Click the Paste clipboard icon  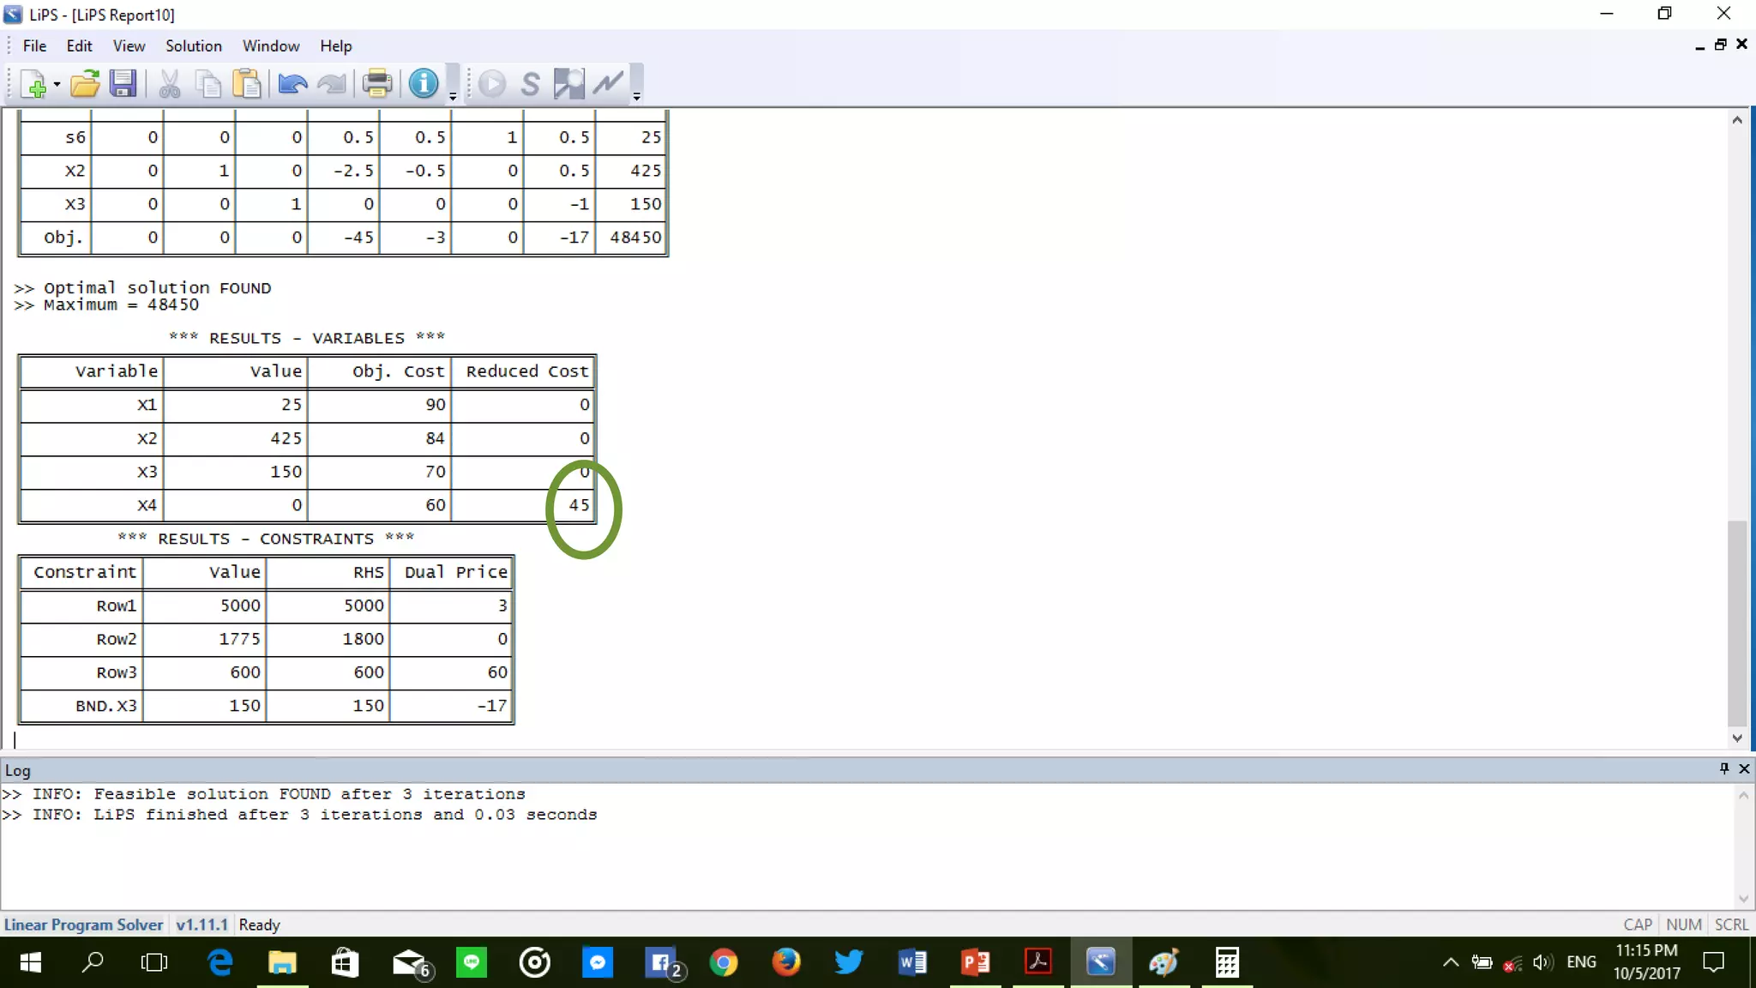tap(247, 84)
